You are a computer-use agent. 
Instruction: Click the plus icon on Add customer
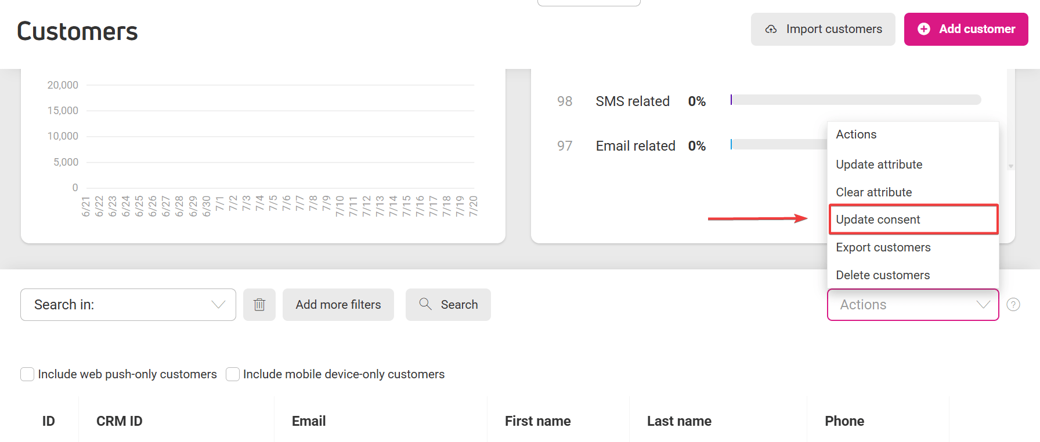pyautogui.click(x=924, y=29)
